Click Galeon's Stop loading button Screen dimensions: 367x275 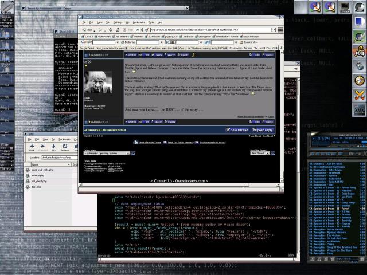[124, 30]
